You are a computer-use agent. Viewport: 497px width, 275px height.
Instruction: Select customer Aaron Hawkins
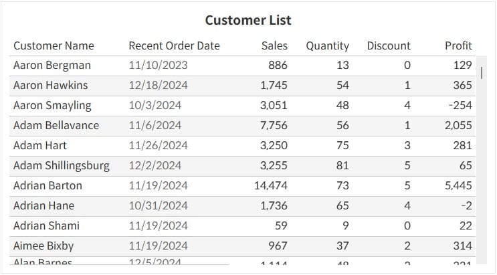tap(50, 86)
